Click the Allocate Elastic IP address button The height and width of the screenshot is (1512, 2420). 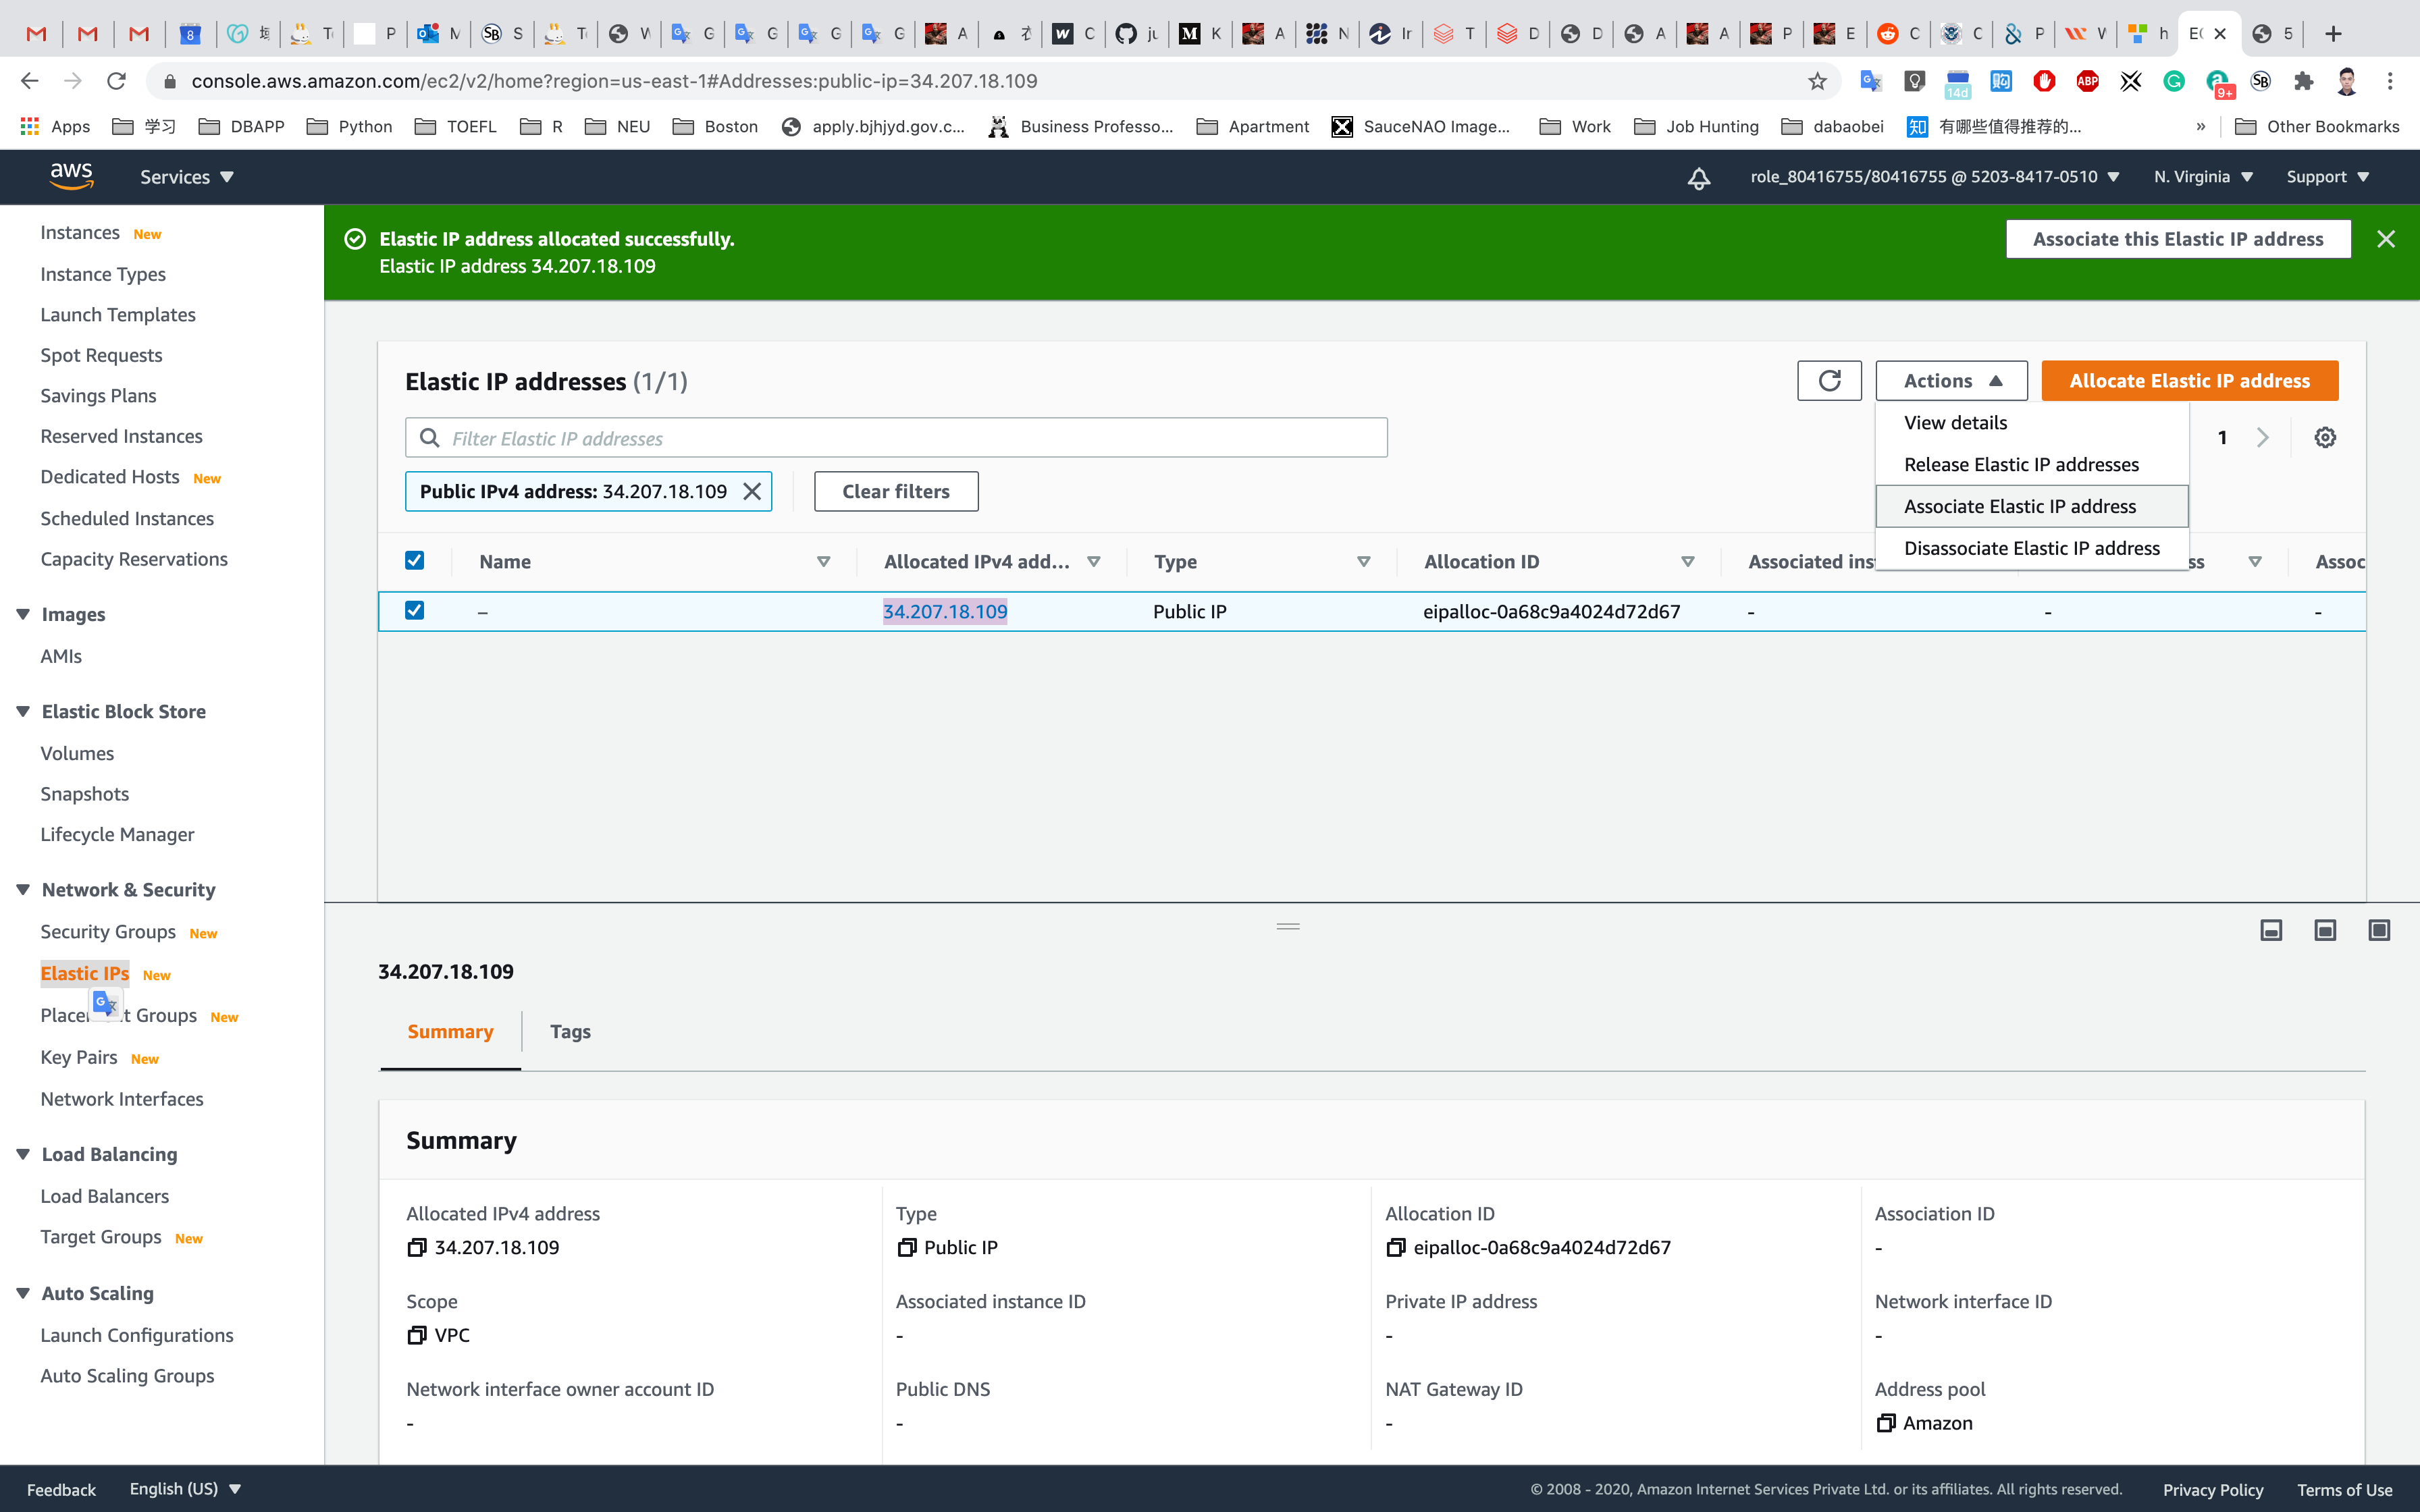click(2189, 381)
